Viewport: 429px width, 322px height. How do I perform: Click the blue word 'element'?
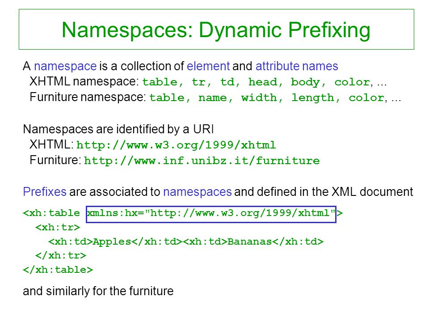click(208, 66)
